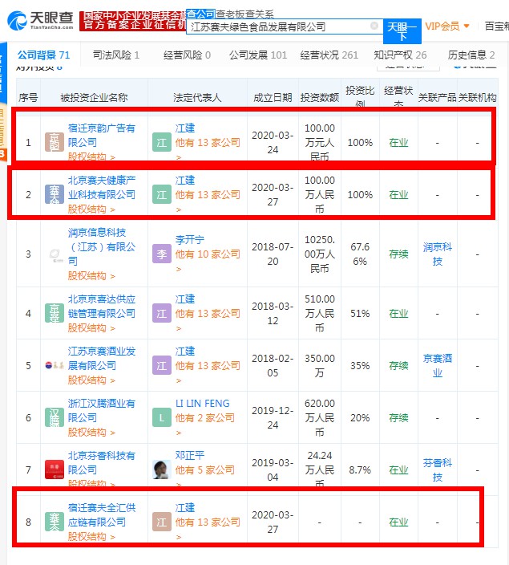Click 江建 avatar icon in row 1
The width and height of the screenshot is (509, 565).
tap(162, 142)
